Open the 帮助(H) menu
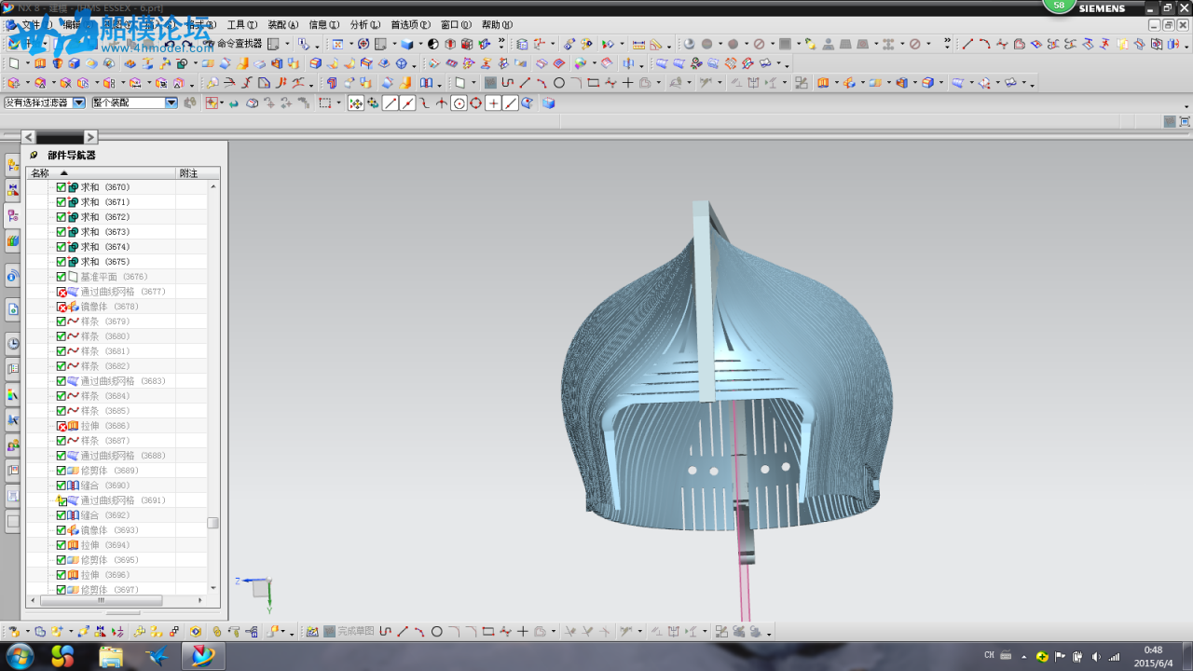 pyautogui.click(x=497, y=25)
